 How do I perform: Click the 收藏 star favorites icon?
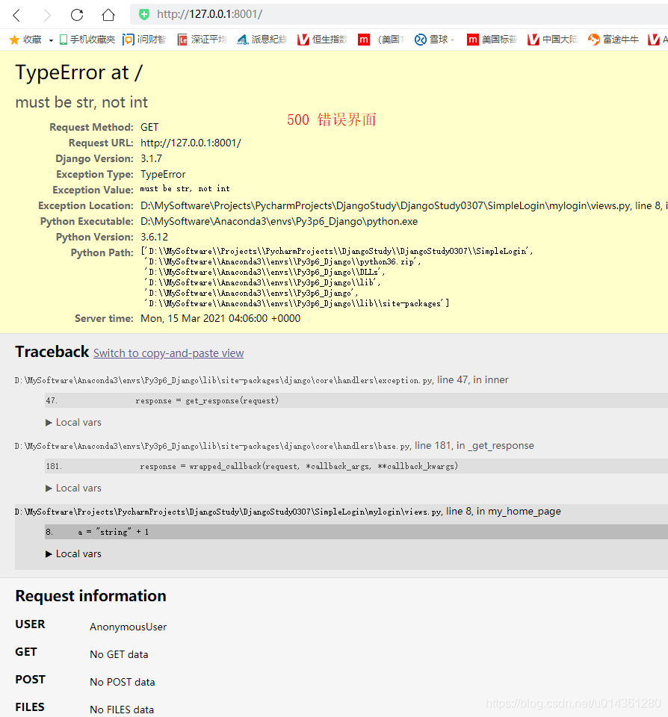pyautogui.click(x=15, y=40)
